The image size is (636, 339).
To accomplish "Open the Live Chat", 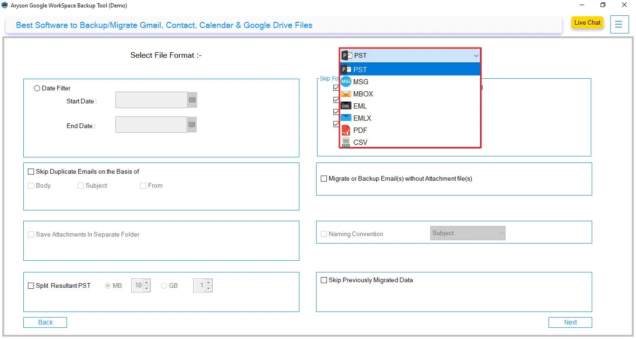I will tap(587, 22).
